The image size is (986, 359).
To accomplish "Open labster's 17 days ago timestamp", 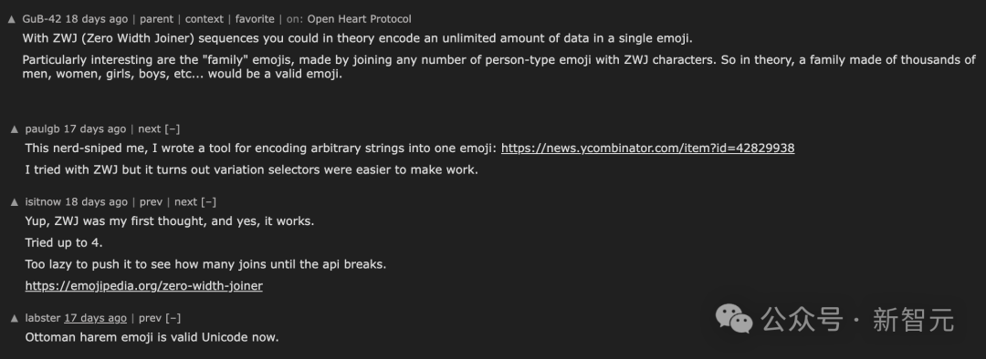I will [95, 318].
